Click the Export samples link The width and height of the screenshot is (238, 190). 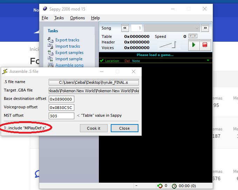69,53
